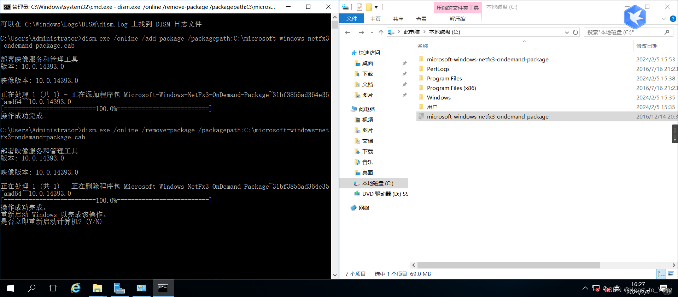Open the 共享 ribbon tab
This screenshot has height=297, width=678.
click(398, 19)
